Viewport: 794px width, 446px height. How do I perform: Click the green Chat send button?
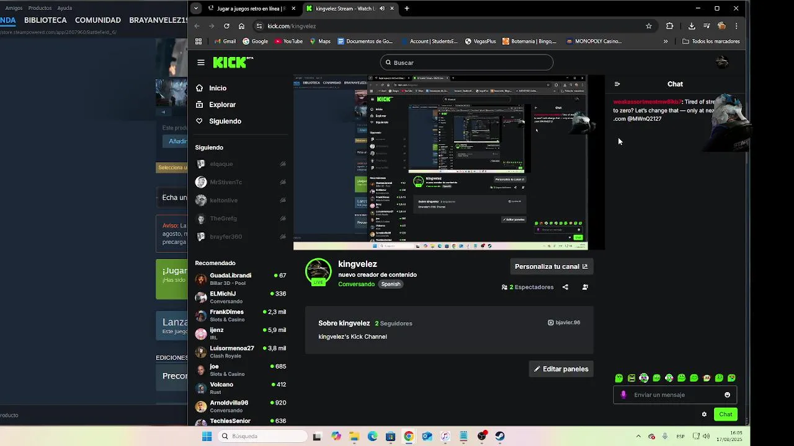[x=726, y=414]
